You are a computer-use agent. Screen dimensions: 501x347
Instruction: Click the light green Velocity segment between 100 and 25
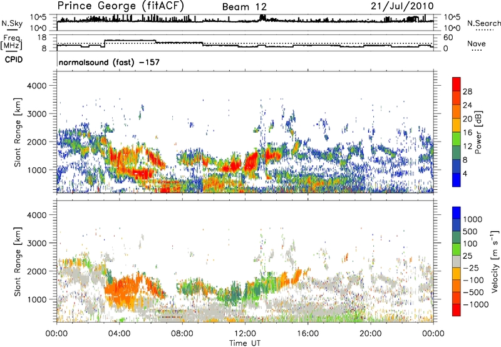457,249
